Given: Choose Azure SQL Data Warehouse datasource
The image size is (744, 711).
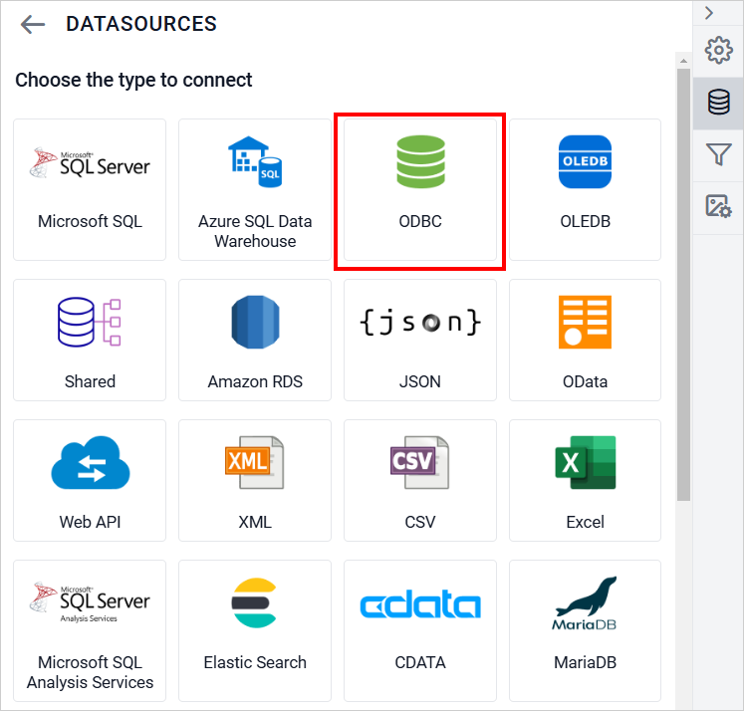Looking at the screenshot, I should point(255,189).
